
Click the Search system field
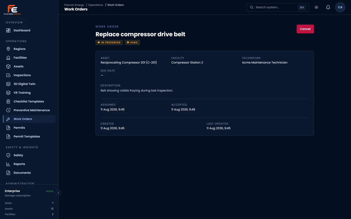coord(278,7)
